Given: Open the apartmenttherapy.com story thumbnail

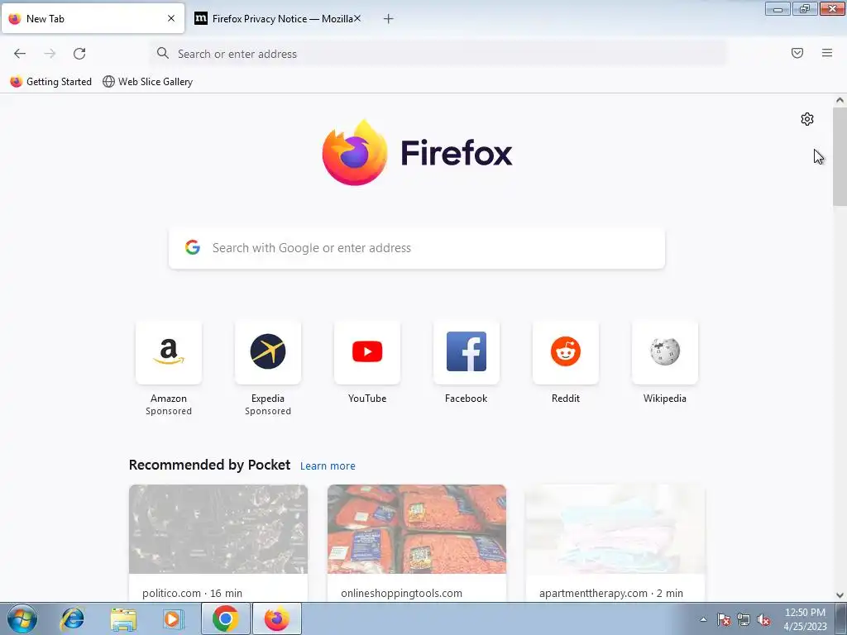Looking at the screenshot, I should 615,529.
